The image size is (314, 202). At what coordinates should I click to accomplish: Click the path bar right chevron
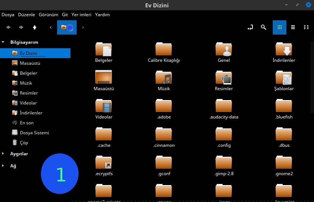[83, 27]
